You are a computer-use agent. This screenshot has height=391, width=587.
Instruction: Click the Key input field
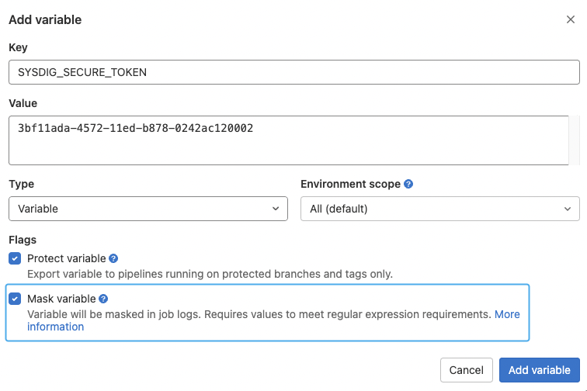tap(293, 72)
